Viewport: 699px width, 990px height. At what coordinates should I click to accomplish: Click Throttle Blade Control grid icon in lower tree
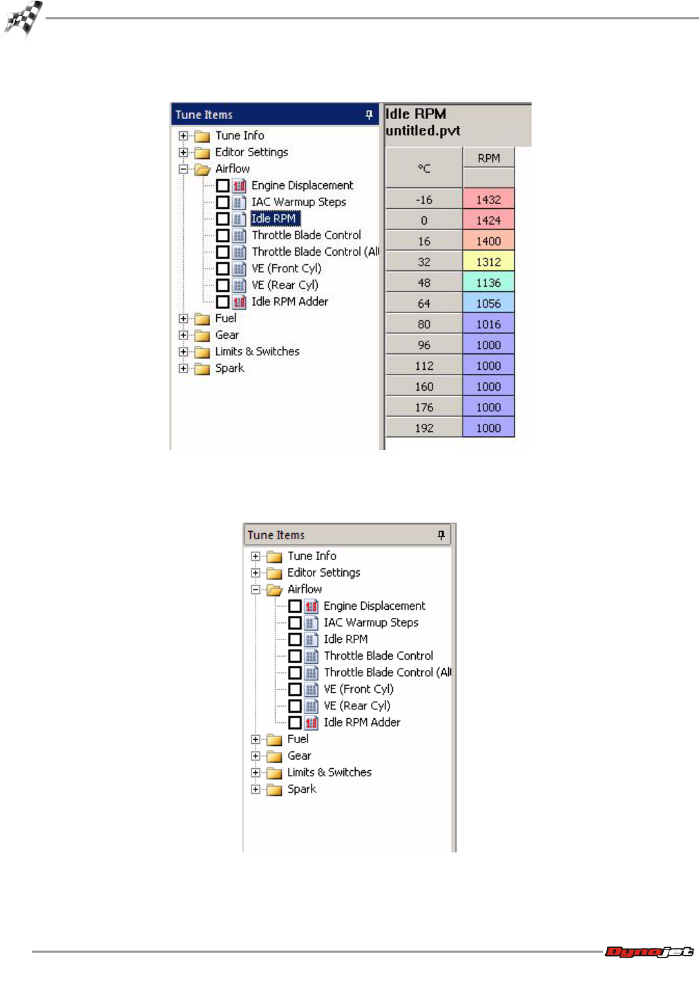click(312, 655)
